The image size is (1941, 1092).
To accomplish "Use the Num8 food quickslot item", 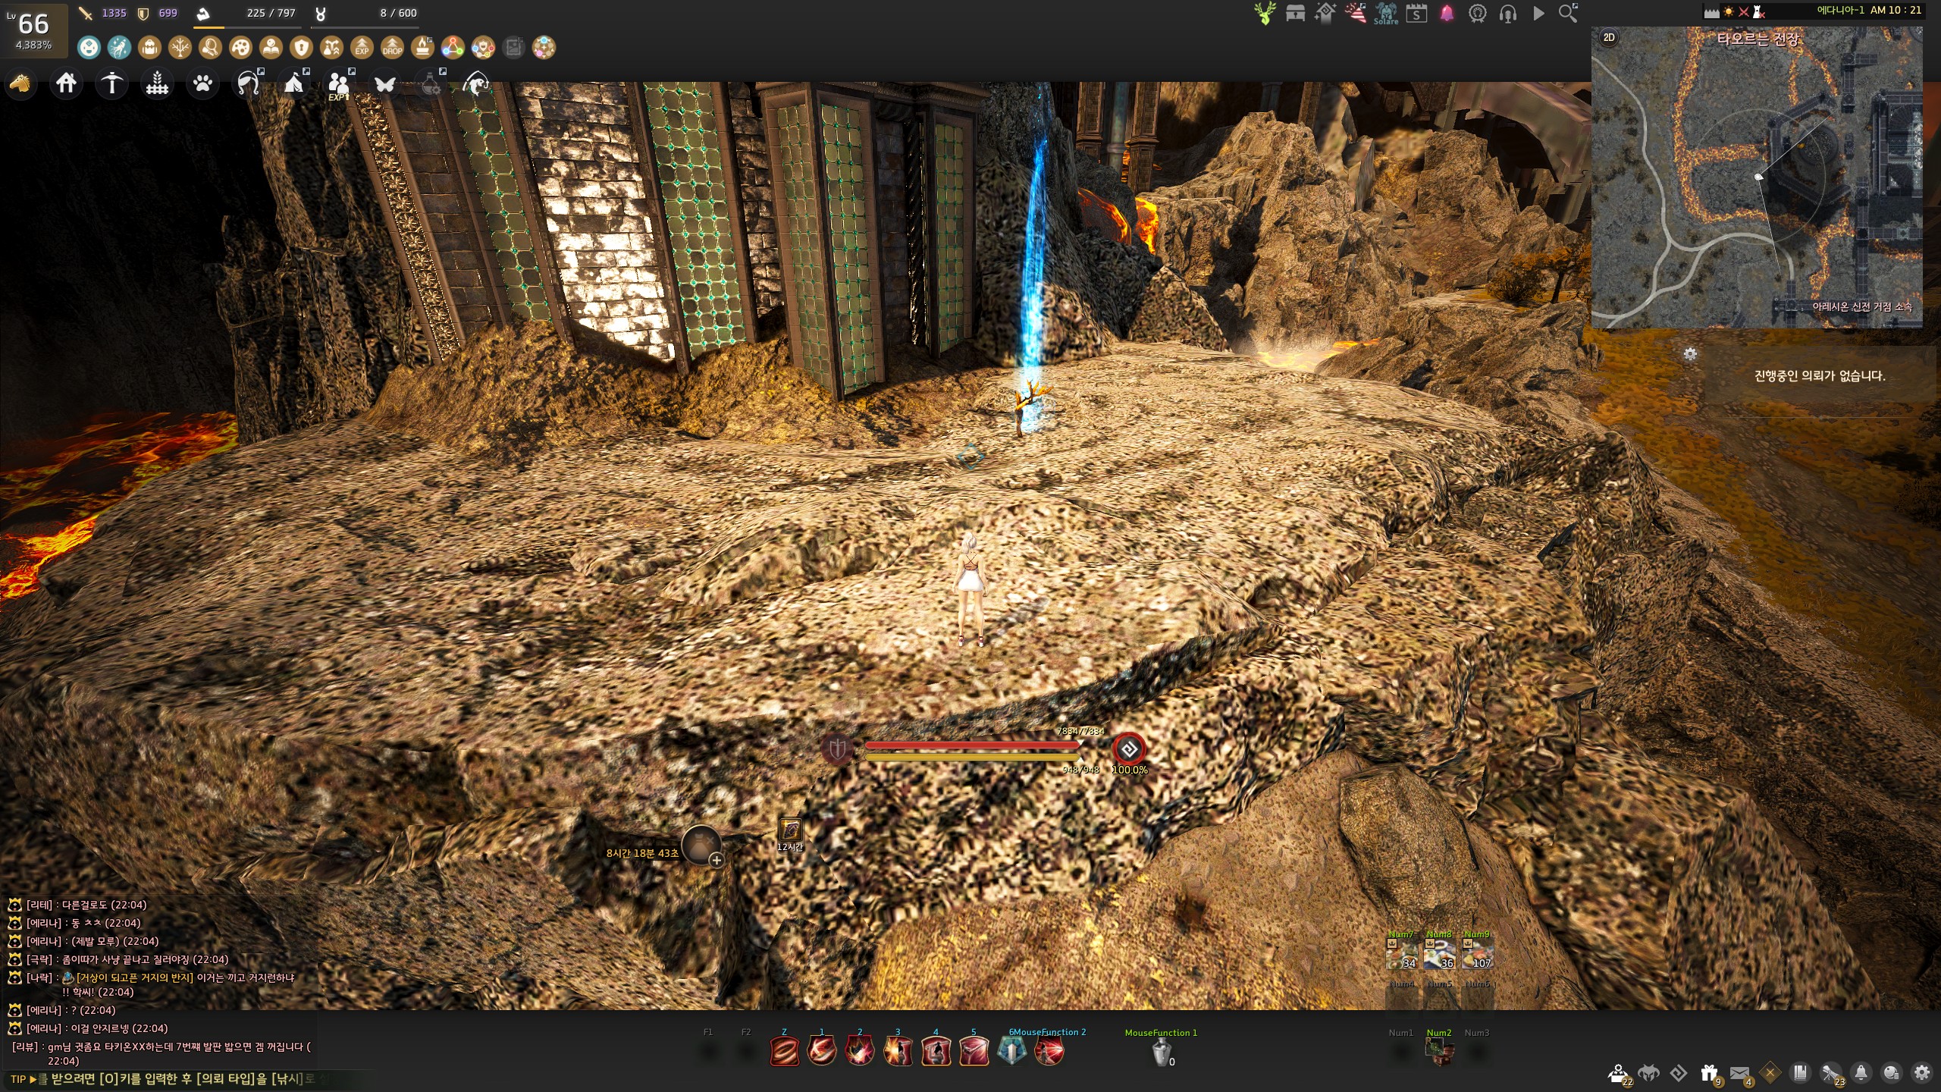I will [x=1439, y=954].
